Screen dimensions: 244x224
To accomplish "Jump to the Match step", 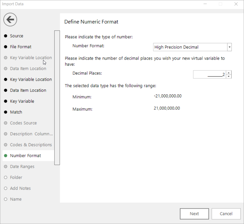I will tap(16, 112).
